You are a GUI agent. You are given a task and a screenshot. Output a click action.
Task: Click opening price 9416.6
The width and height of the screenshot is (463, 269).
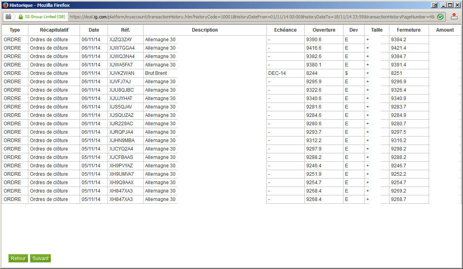(x=314, y=48)
